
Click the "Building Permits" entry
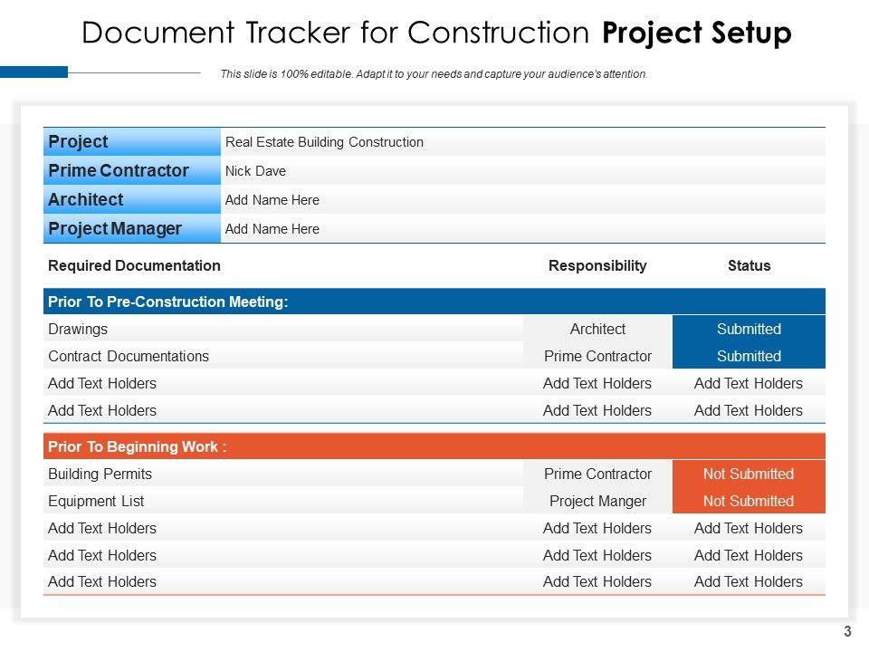100,474
